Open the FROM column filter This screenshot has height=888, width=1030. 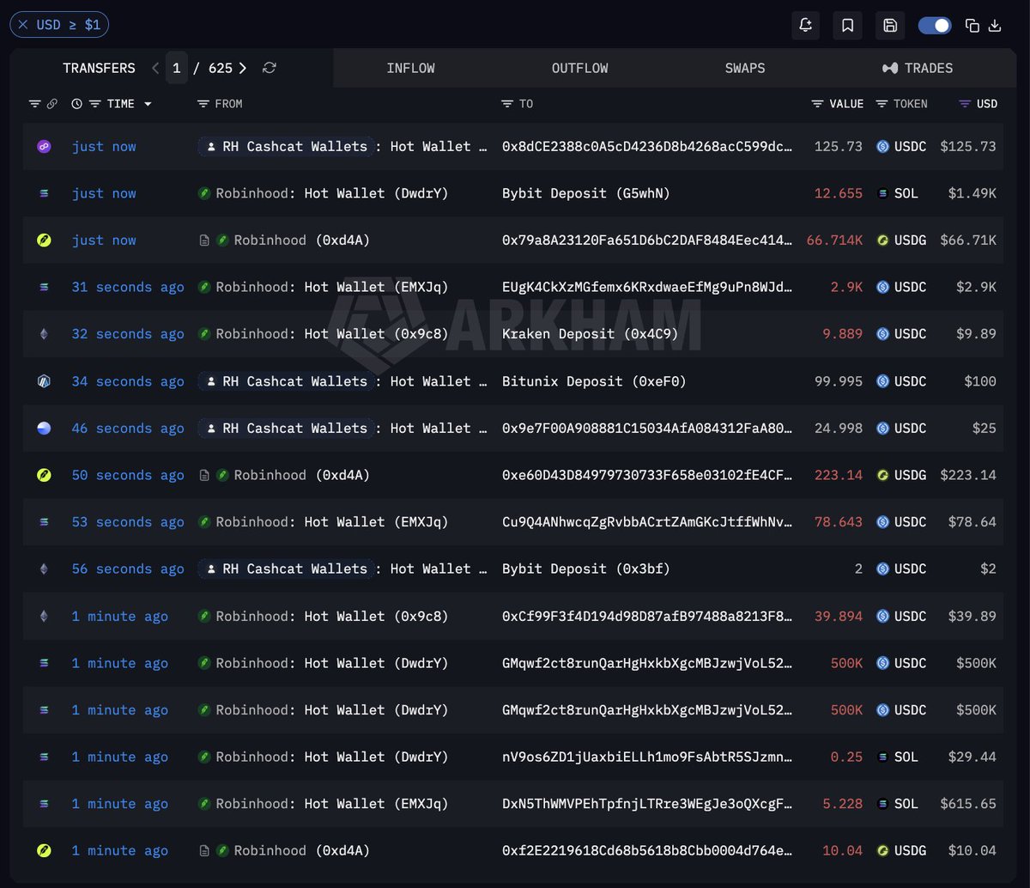(203, 104)
